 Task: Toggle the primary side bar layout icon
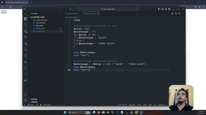click(159, 9)
